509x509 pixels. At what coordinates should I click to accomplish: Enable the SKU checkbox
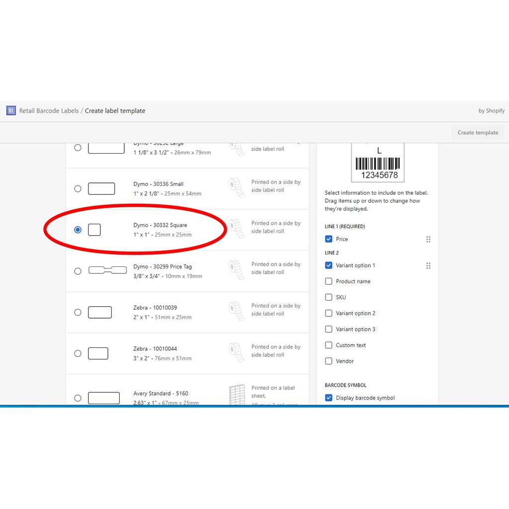coord(329,297)
